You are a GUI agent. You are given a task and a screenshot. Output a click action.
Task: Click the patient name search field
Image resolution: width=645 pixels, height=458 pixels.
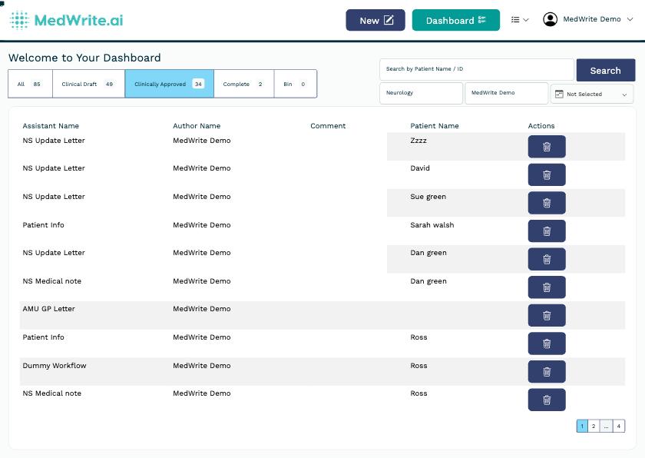(476, 69)
